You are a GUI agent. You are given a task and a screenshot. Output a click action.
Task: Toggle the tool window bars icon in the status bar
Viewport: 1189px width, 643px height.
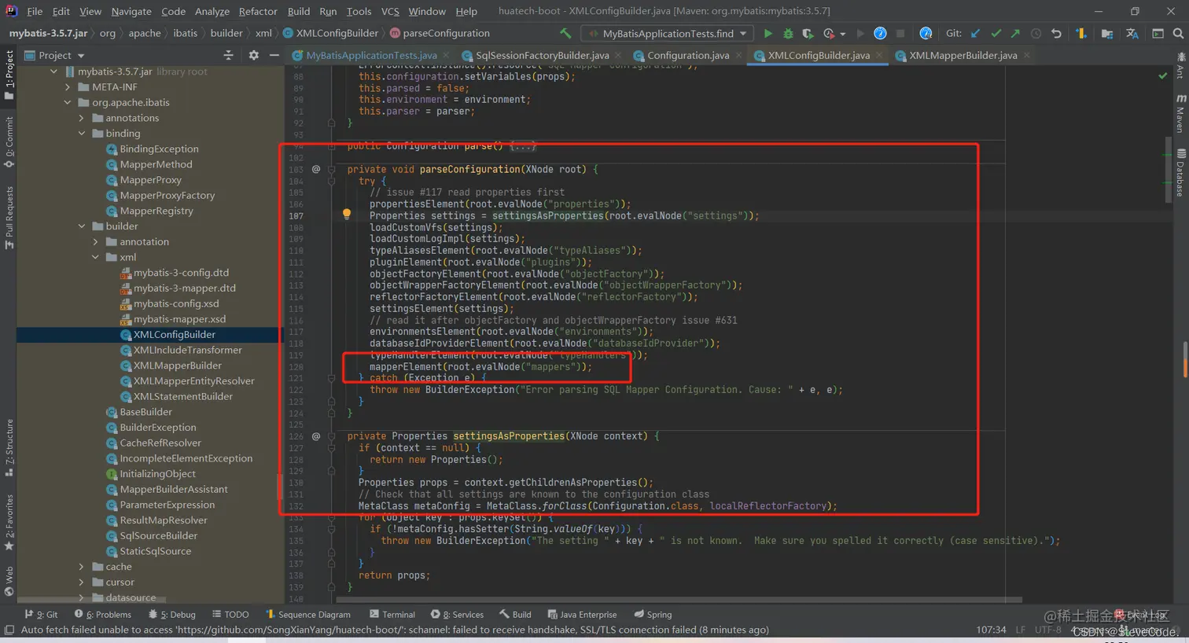[x=9, y=630]
